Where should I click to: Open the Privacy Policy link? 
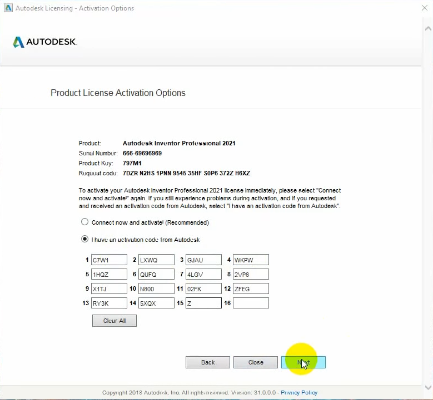(x=299, y=393)
